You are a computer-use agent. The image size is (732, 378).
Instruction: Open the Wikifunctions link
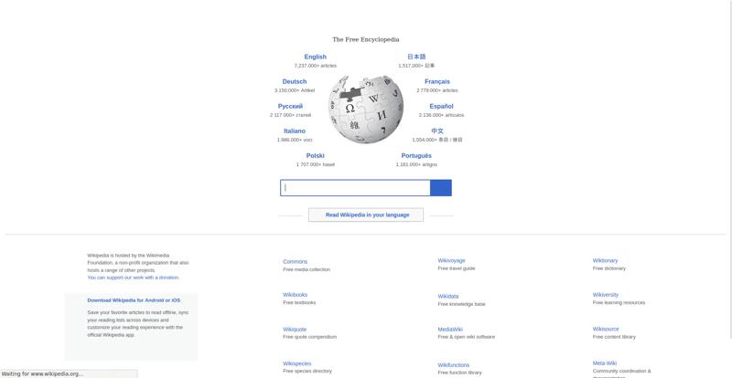pyautogui.click(x=454, y=365)
